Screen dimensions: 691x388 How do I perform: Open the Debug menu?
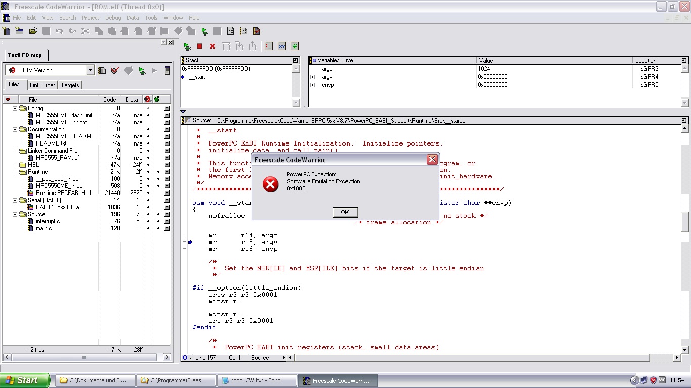pyautogui.click(x=113, y=18)
